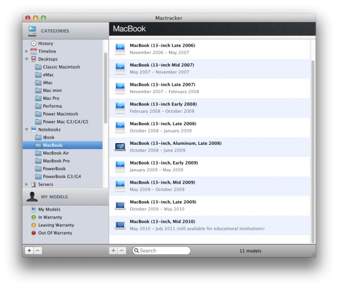Open the History clock icon
338x288 pixels.
tap(33, 43)
